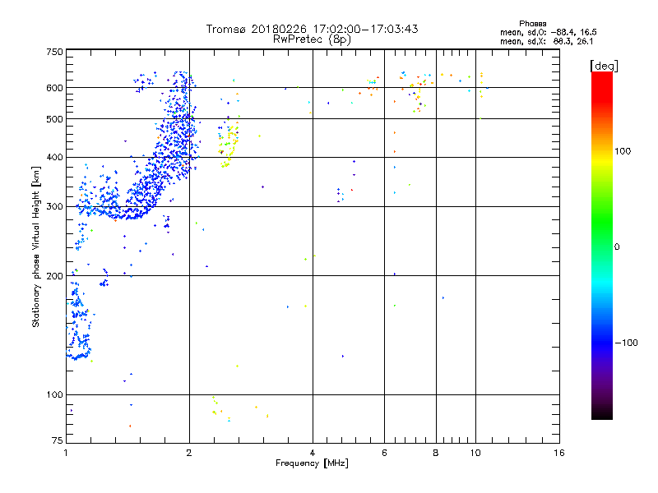Click the y-axis tick label '500'
The height and width of the screenshot is (493, 658).
point(54,119)
